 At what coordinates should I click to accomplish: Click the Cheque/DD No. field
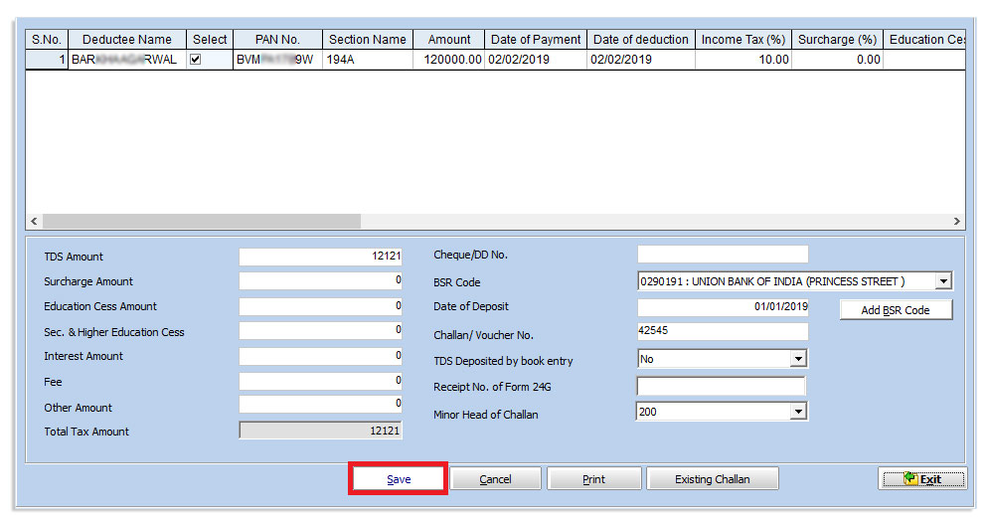coord(723,255)
